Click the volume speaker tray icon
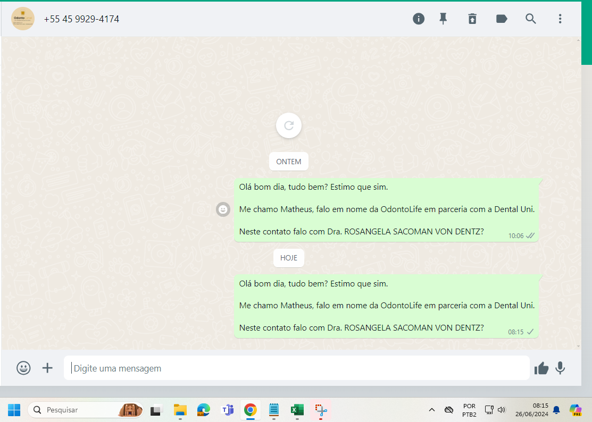 502,410
